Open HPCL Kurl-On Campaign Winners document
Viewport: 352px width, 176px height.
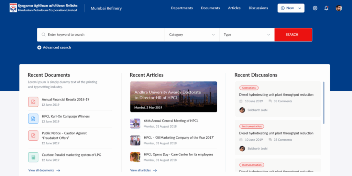pos(66,116)
